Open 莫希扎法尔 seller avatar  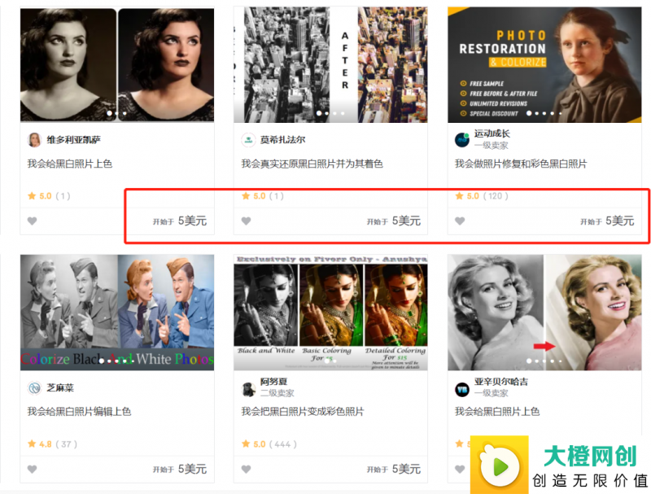pyautogui.click(x=248, y=140)
